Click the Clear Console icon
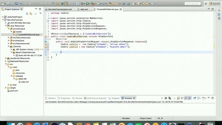Viewport: 222px width, 125px height. 174,98
